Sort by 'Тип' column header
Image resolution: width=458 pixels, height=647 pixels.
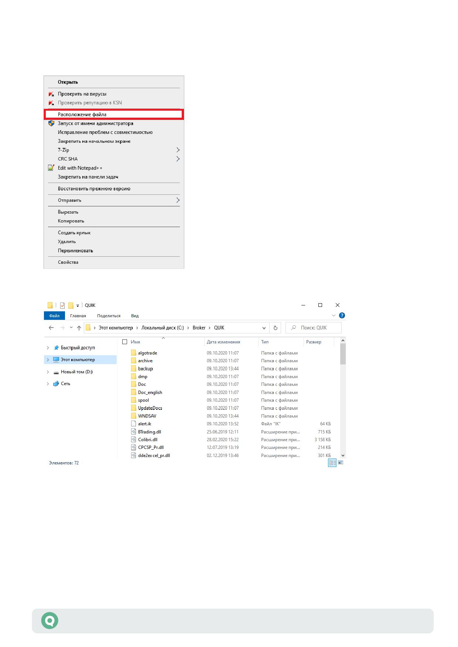pyautogui.click(x=265, y=342)
